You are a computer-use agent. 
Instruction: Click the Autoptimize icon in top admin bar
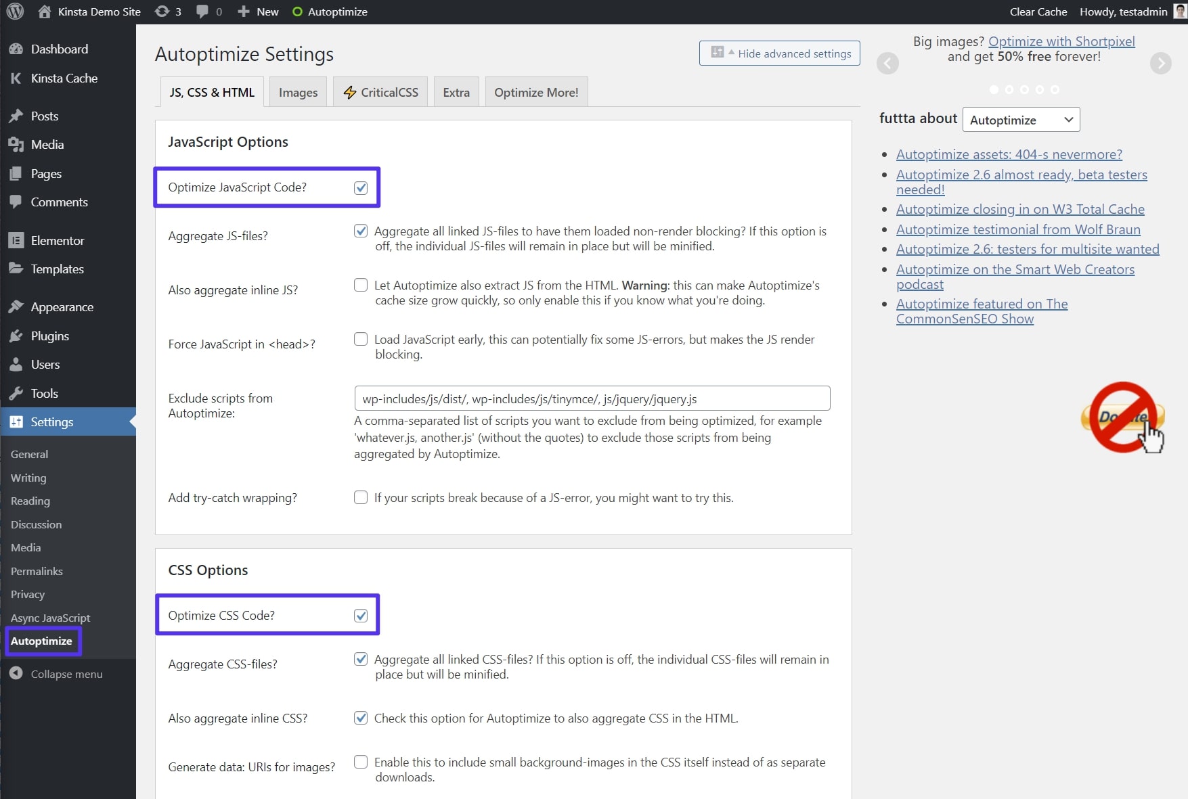[x=297, y=11]
